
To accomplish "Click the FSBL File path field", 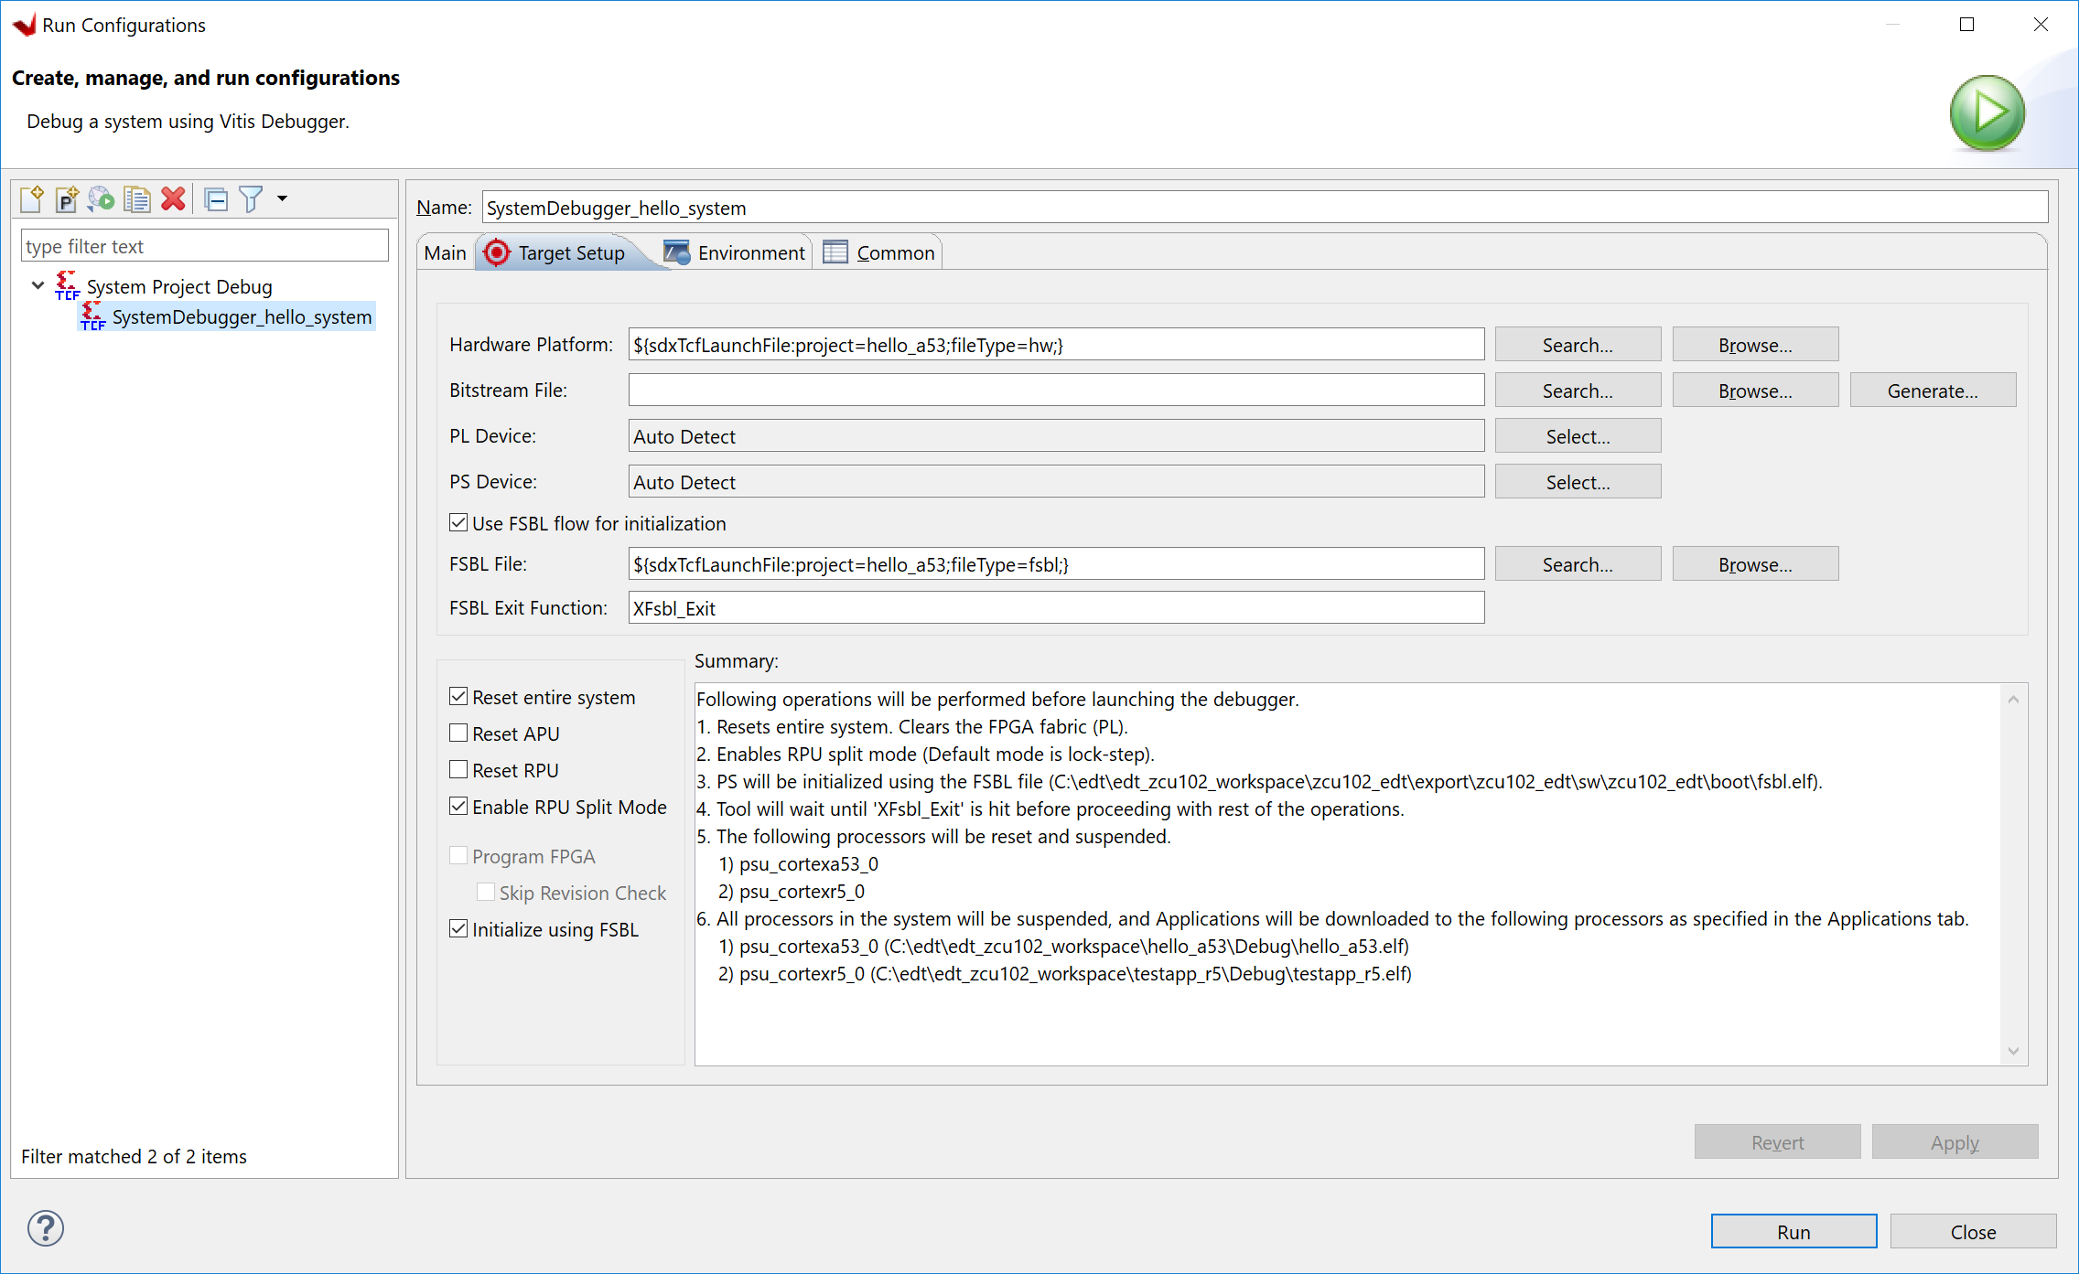I will coord(1056,564).
